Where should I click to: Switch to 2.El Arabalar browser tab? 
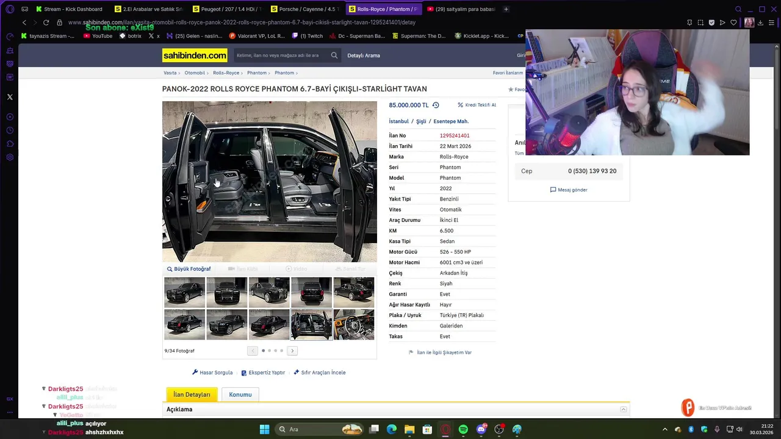click(x=149, y=9)
